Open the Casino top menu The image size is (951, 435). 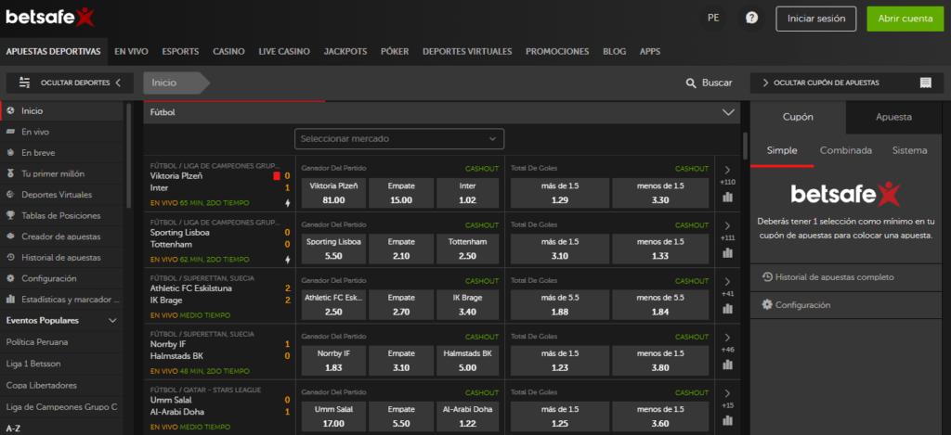coord(228,52)
